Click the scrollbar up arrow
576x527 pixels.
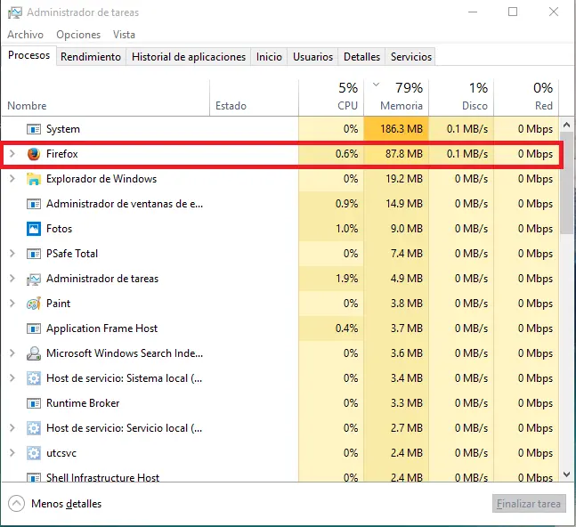[x=566, y=125]
